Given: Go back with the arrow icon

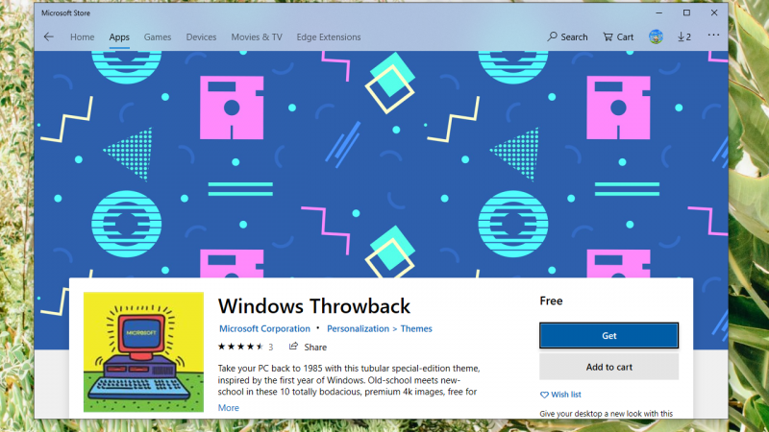Looking at the screenshot, I should [49, 36].
